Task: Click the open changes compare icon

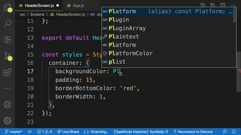Action: click(212, 5)
